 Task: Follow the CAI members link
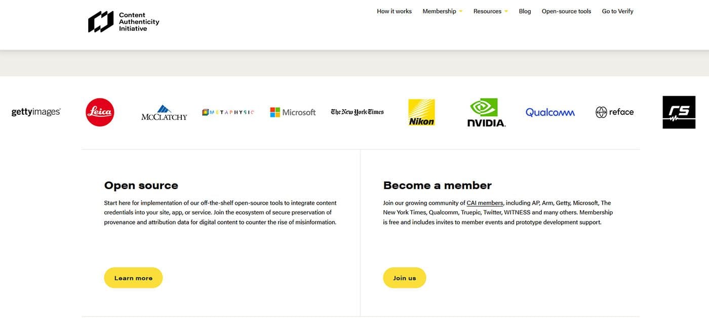tap(485, 203)
